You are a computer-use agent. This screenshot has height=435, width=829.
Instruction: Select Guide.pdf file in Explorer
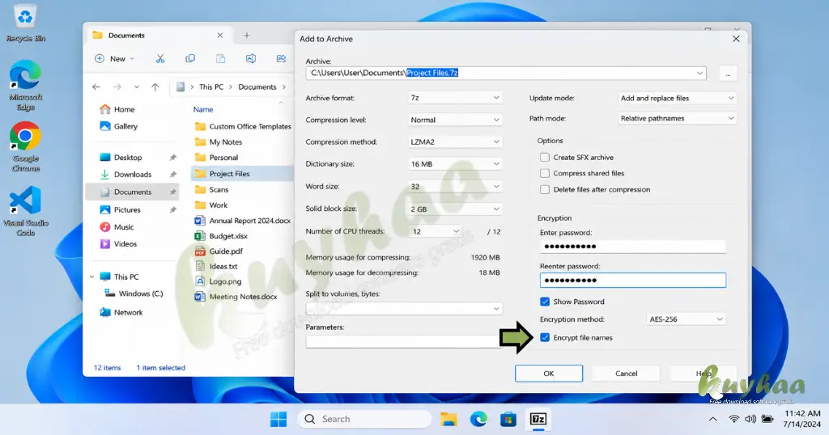tap(226, 251)
